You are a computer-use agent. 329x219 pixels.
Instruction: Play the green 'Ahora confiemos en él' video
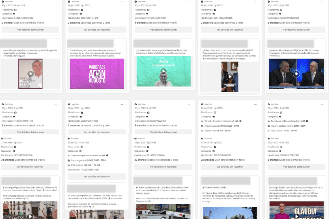tap(163, 71)
